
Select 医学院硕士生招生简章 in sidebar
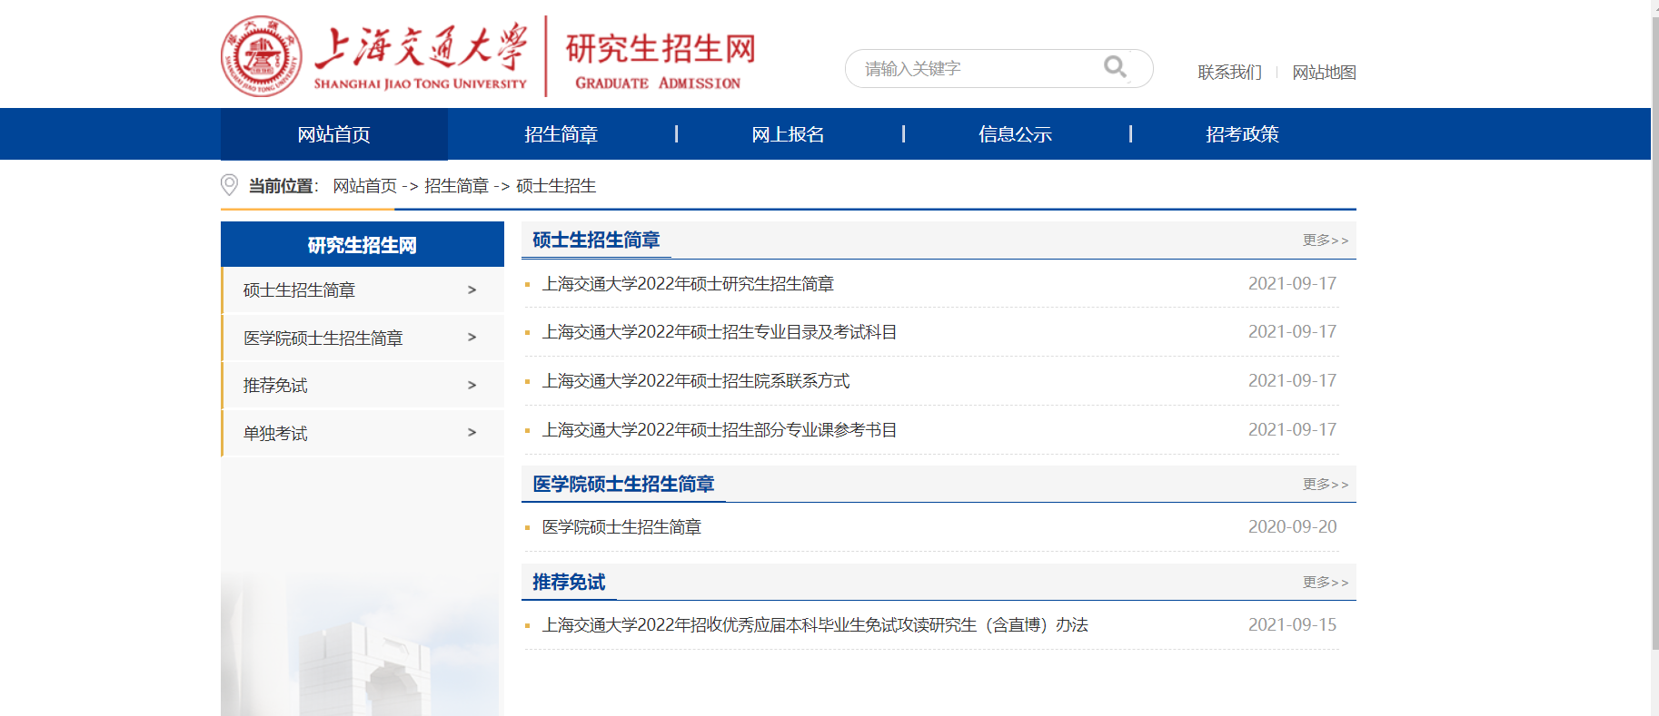tap(363, 338)
